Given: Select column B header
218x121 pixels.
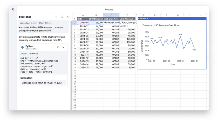Looking at the screenshot, I should point(96,15).
